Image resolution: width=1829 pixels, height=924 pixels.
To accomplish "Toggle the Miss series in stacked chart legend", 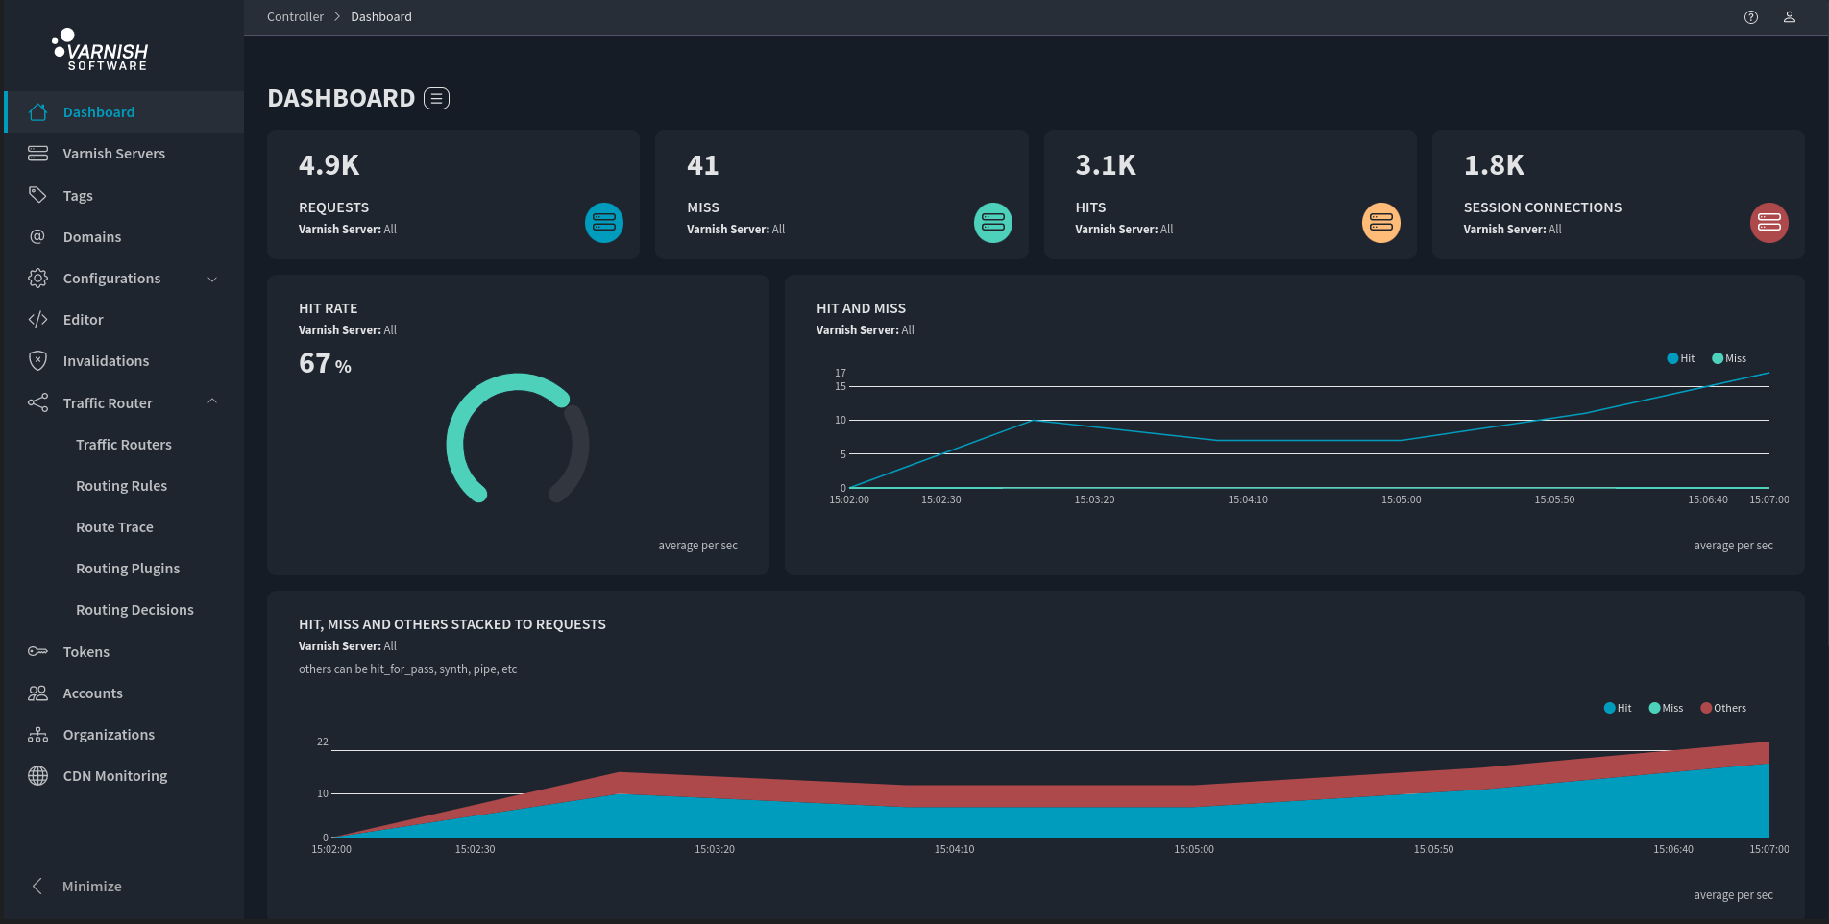I will click(x=1666, y=708).
